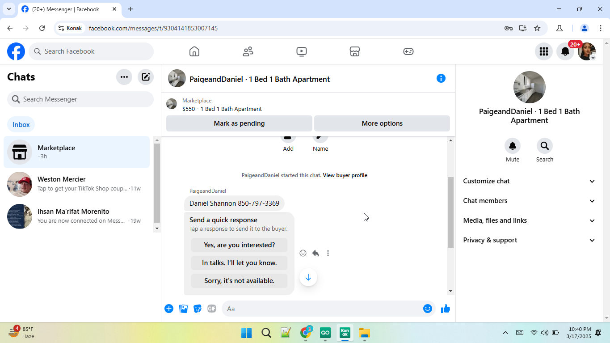Open the Facebook menu grid icon
The image size is (610, 343).
[x=544, y=51]
